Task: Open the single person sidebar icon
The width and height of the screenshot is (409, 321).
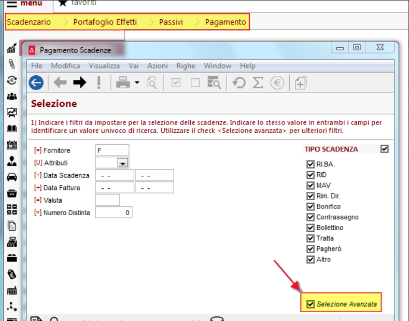Action: tap(12, 161)
